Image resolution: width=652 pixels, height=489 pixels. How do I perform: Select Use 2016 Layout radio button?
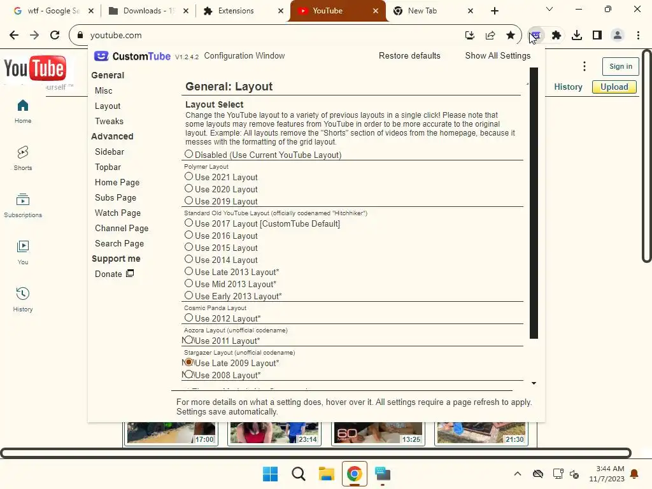point(188,236)
